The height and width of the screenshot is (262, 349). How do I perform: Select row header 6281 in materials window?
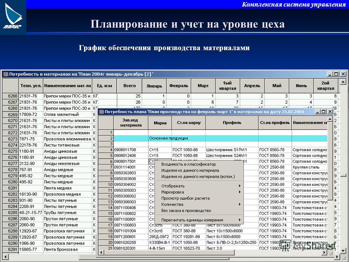click(x=11, y=188)
